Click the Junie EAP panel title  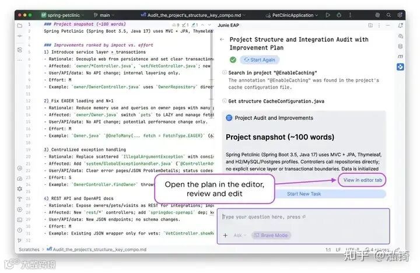coord(228,25)
